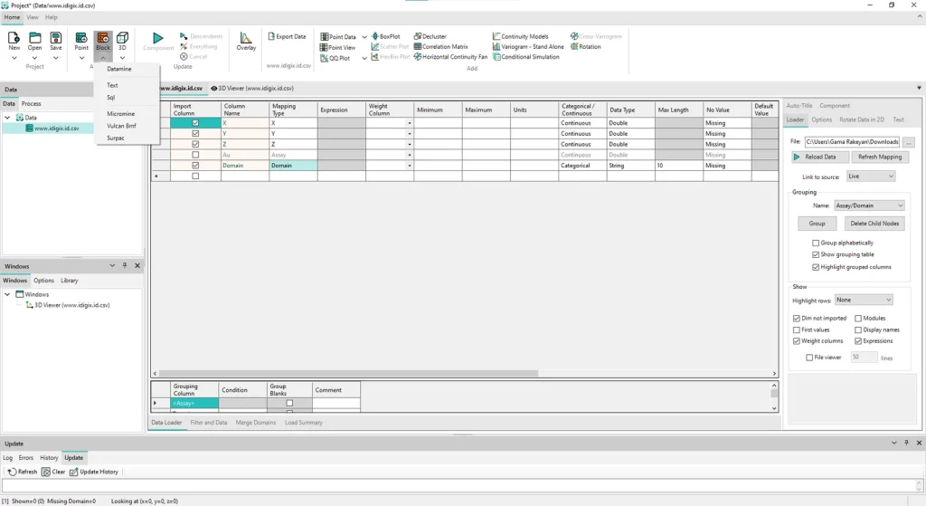Pin the Windows panel
Viewport: 926px width, 506px height.
click(125, 266)
